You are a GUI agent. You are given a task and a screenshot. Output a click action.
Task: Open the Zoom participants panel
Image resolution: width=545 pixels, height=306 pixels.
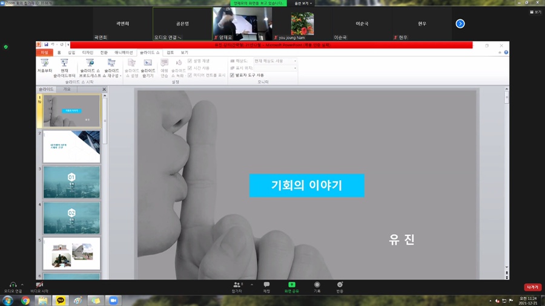click(x=237, y=287)
